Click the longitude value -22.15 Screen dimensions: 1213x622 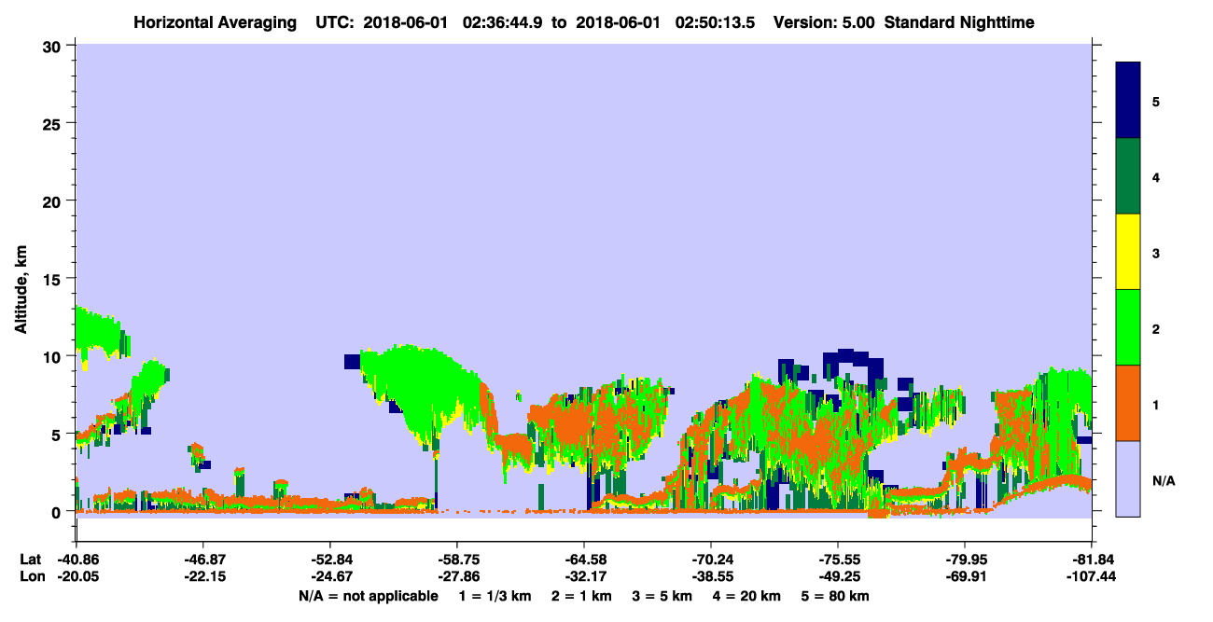coord(202,576)
